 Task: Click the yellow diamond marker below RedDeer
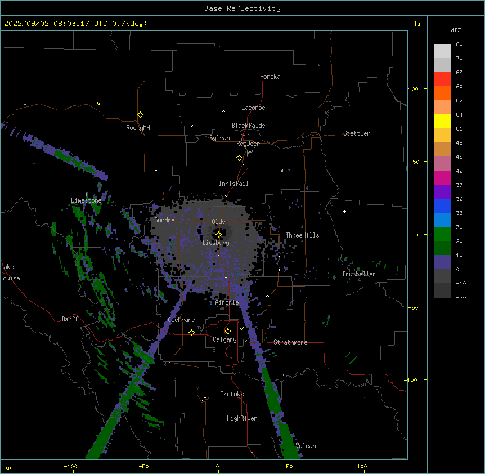[x=239, y=158]
